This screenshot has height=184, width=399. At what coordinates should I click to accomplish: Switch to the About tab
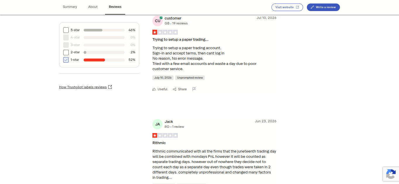click(x=93, y=7)
